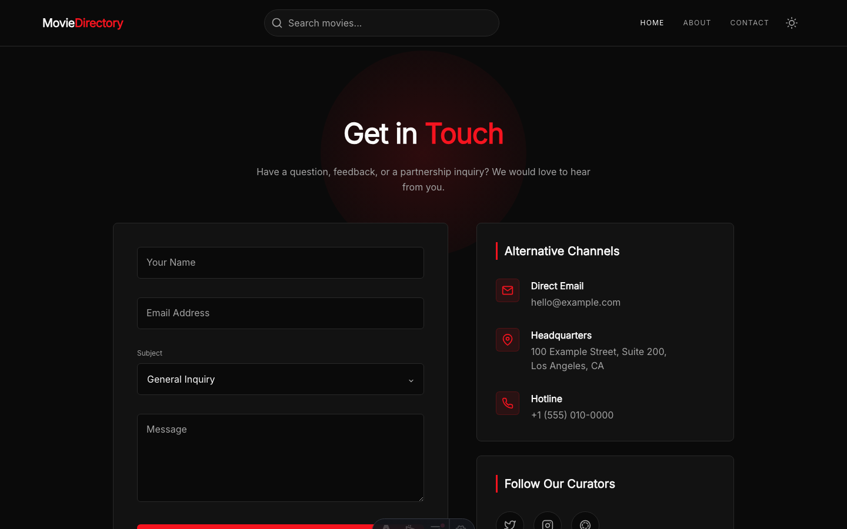Click the 100 Example Street address text
This screenshot has width=847, height=529.
coord(598,359)
